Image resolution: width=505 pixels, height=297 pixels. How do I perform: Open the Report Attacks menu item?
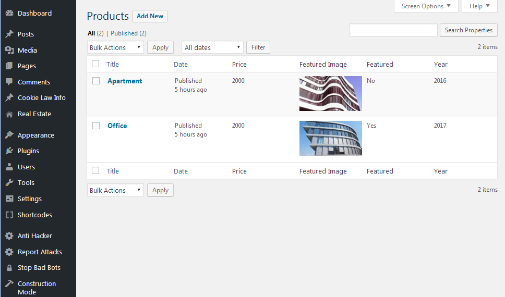(x=40, y=252)
